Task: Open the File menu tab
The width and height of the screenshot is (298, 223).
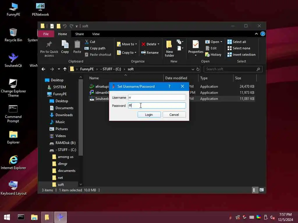Action: (46, 34)
